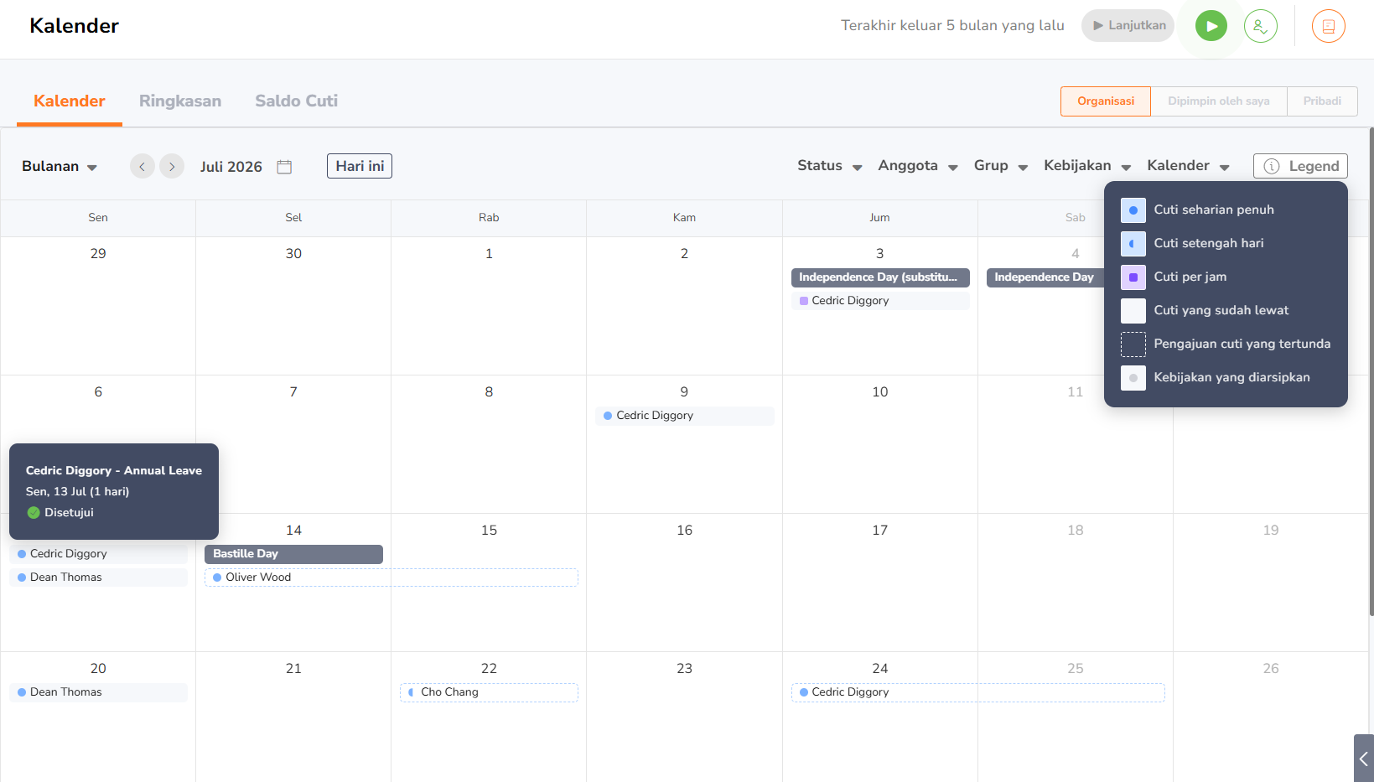Viewport: 1374px width, 782px height.
Task: Click the page vertical scrollbar
Action: click(1371, 371)
